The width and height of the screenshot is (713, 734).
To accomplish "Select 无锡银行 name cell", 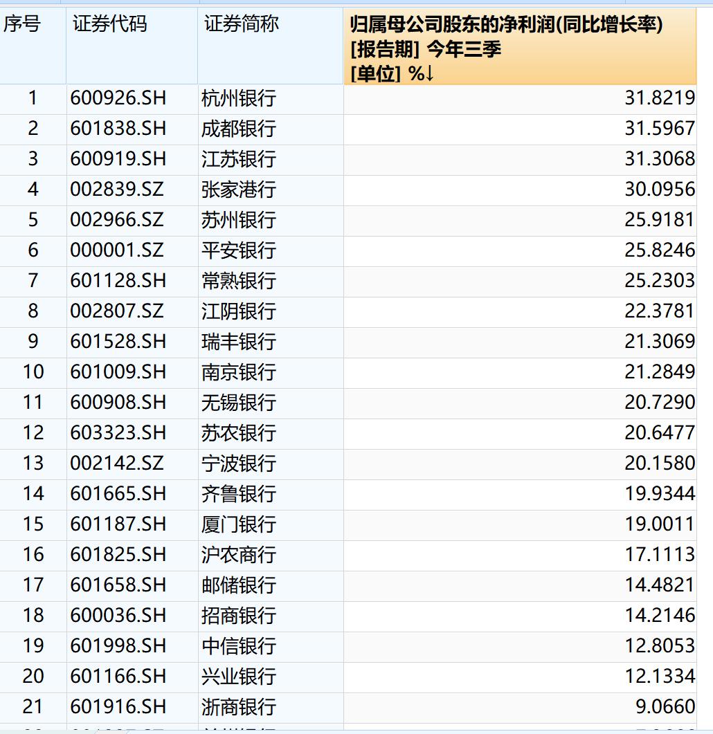I will (x=271, y=403).
